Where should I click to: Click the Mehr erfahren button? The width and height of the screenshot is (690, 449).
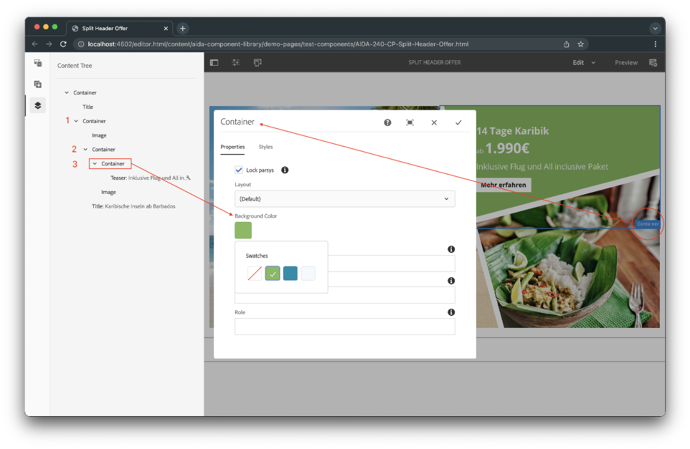click(x=504, y=185)
